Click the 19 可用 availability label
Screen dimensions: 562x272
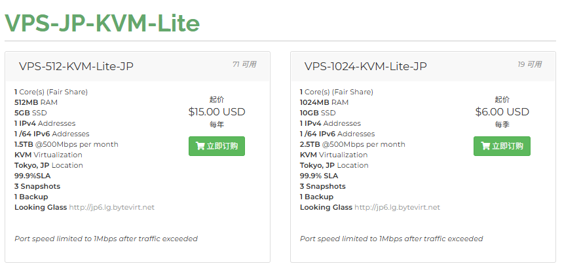click(x=529, y=64)
